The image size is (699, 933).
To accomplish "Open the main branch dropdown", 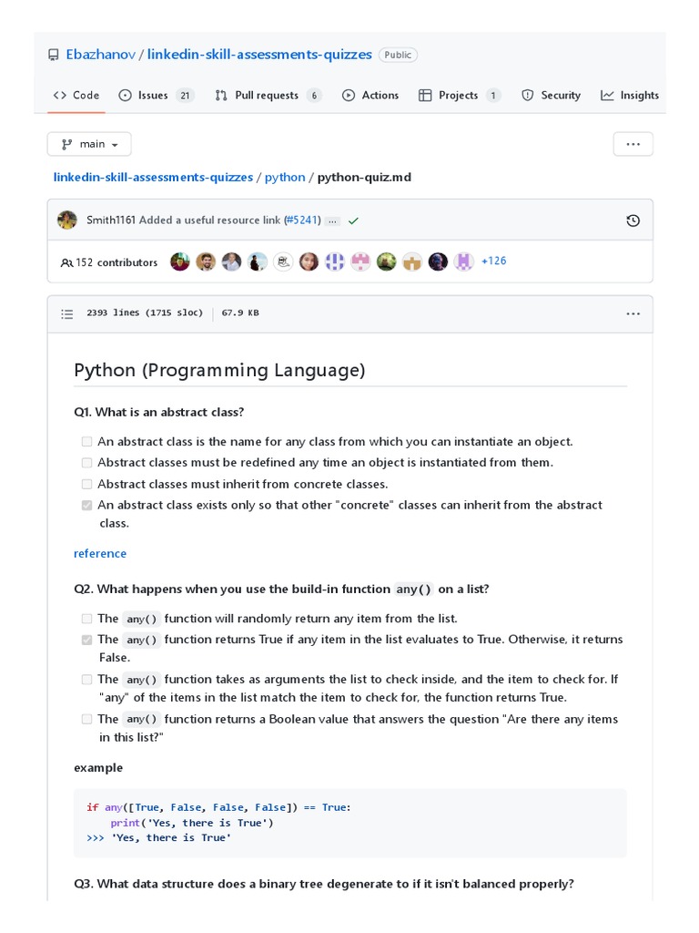I will coord(89,144).
